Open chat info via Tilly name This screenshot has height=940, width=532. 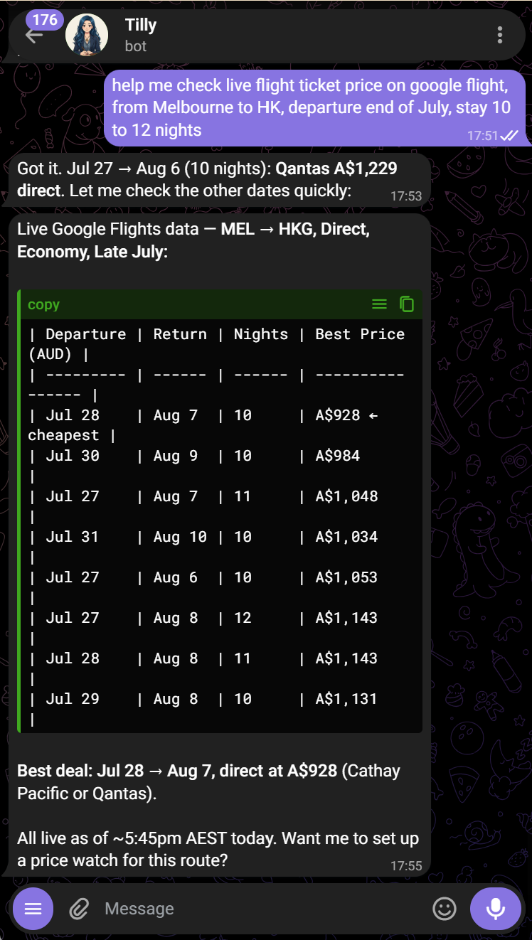click(141, 25)
